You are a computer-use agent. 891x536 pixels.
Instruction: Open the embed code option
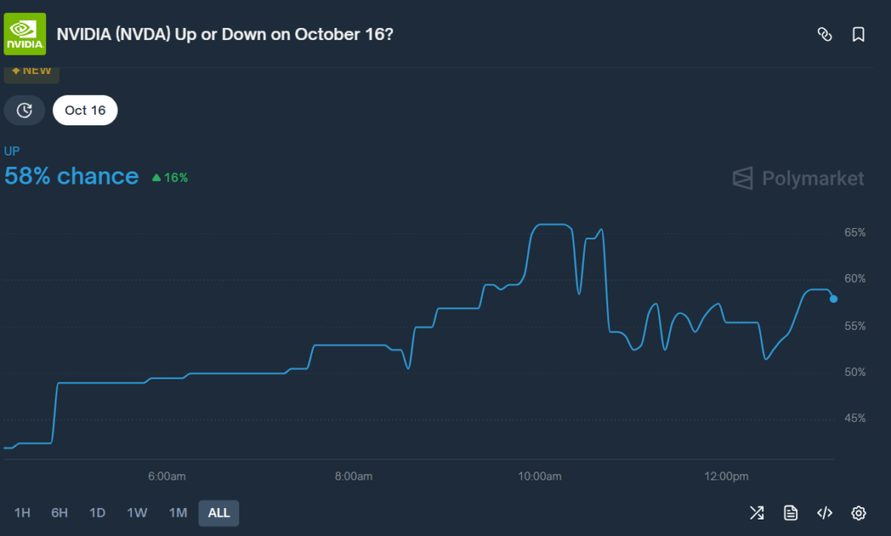824,513
